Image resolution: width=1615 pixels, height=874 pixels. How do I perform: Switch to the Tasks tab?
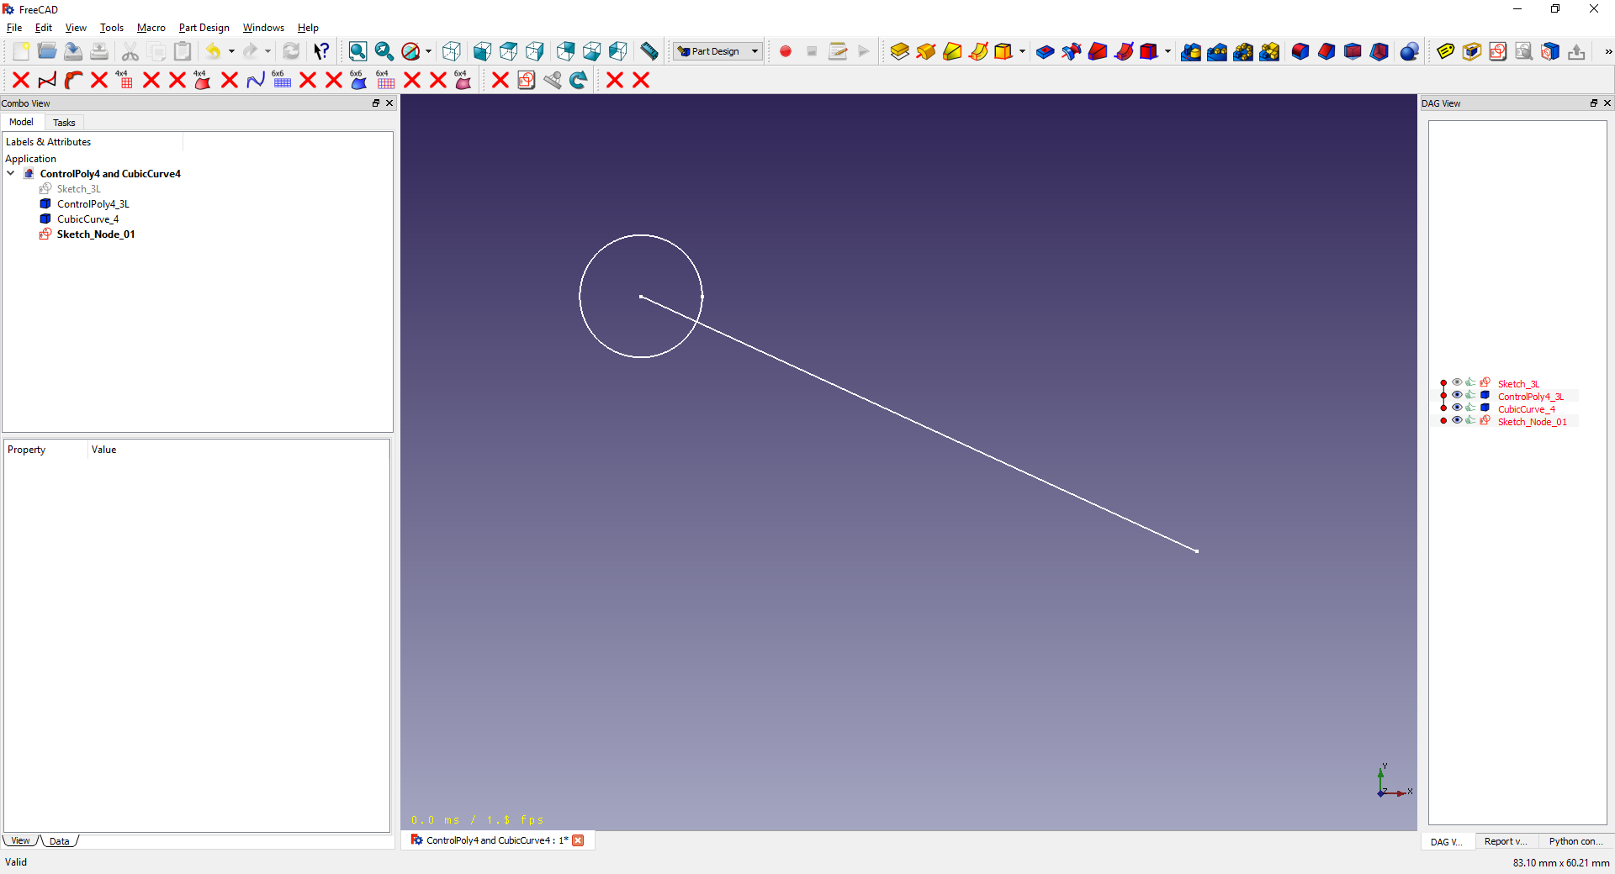[x=64, y=123]
